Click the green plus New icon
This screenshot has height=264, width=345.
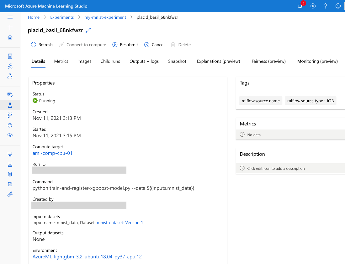[10, 27]
